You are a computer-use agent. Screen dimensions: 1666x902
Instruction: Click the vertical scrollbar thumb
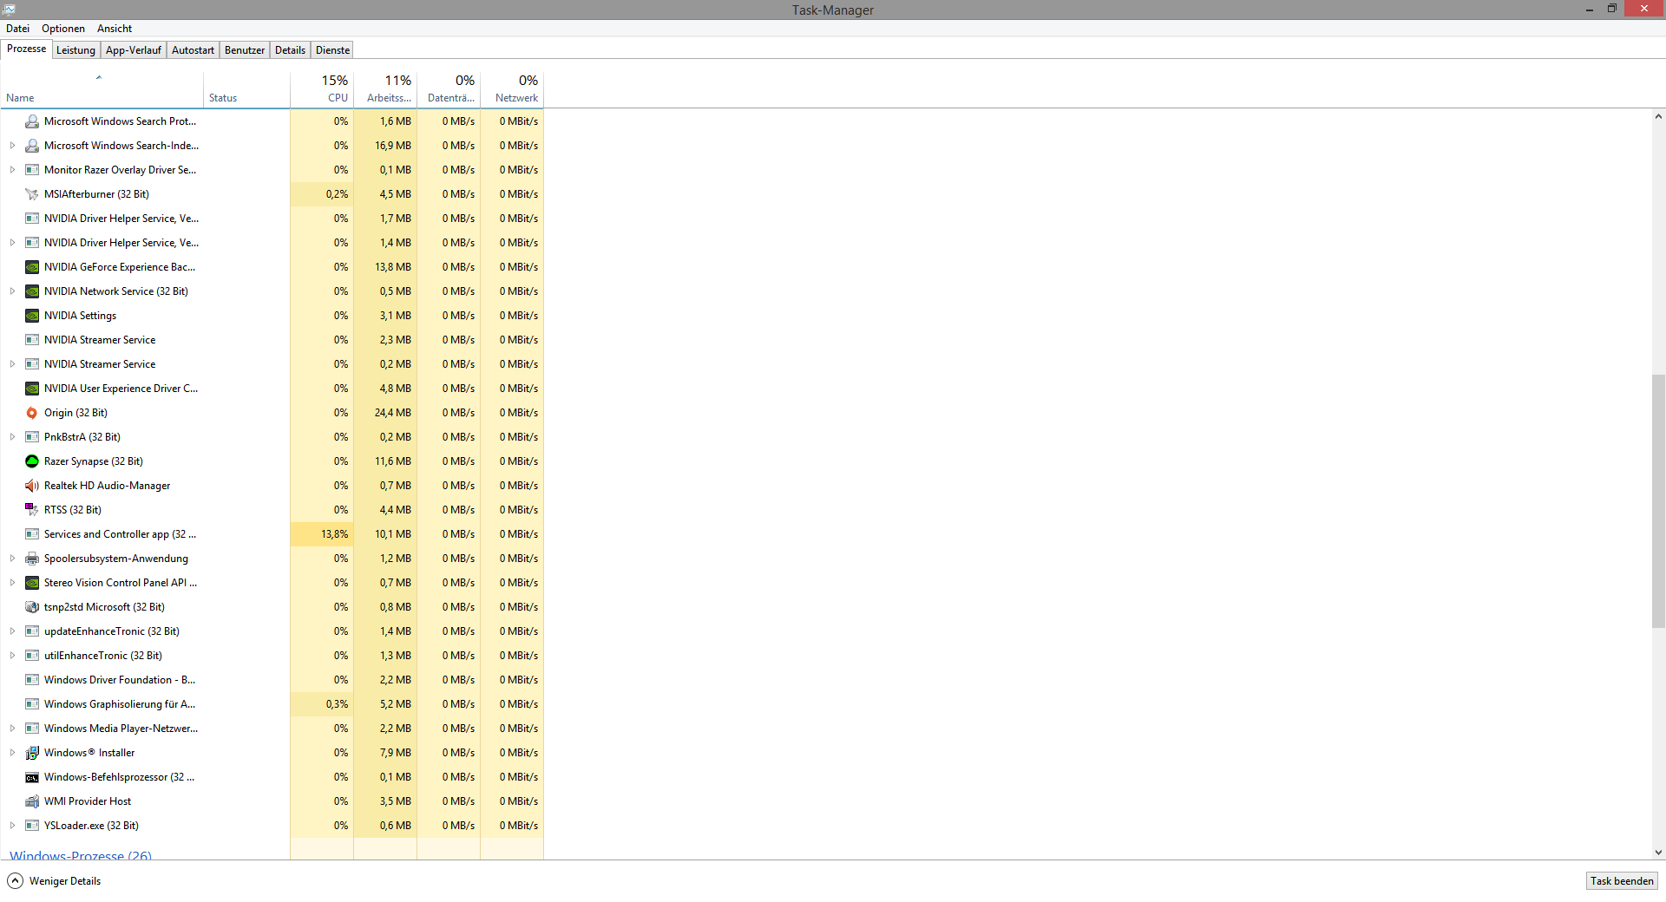pyautogui.click(x=1658, y=500)
